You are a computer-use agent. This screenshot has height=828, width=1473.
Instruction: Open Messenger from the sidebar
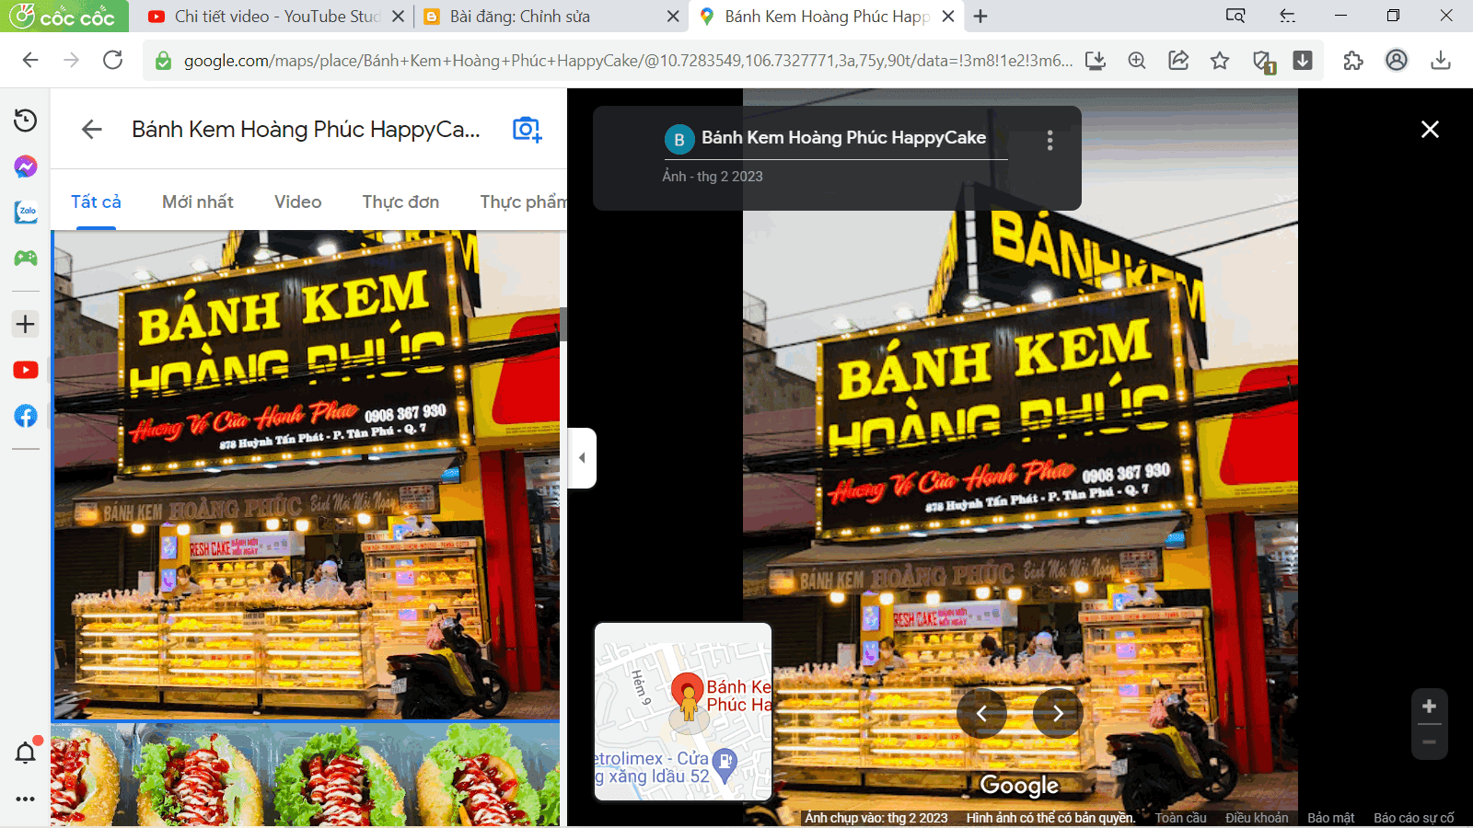(26, 167)
